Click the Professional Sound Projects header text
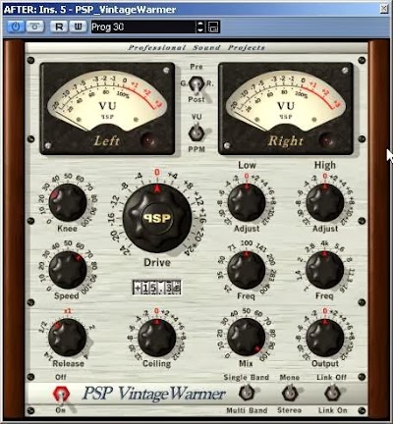This screenshot has width=393, height=424. tap(196, 48)
